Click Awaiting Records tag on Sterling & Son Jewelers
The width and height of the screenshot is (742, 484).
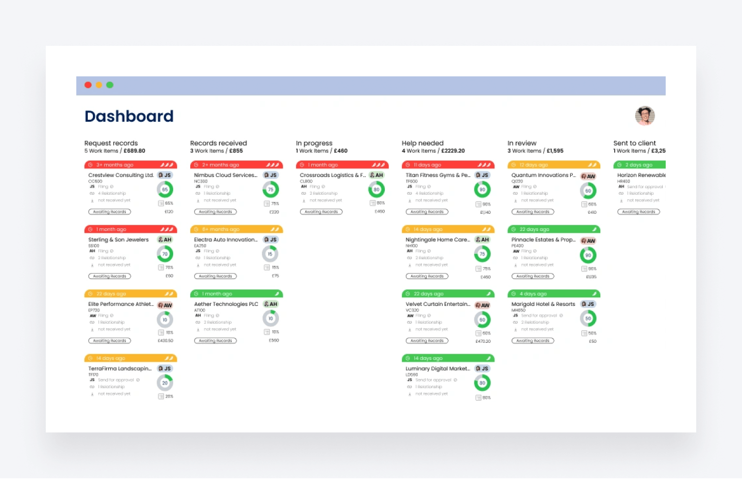[x=110, y=276]
